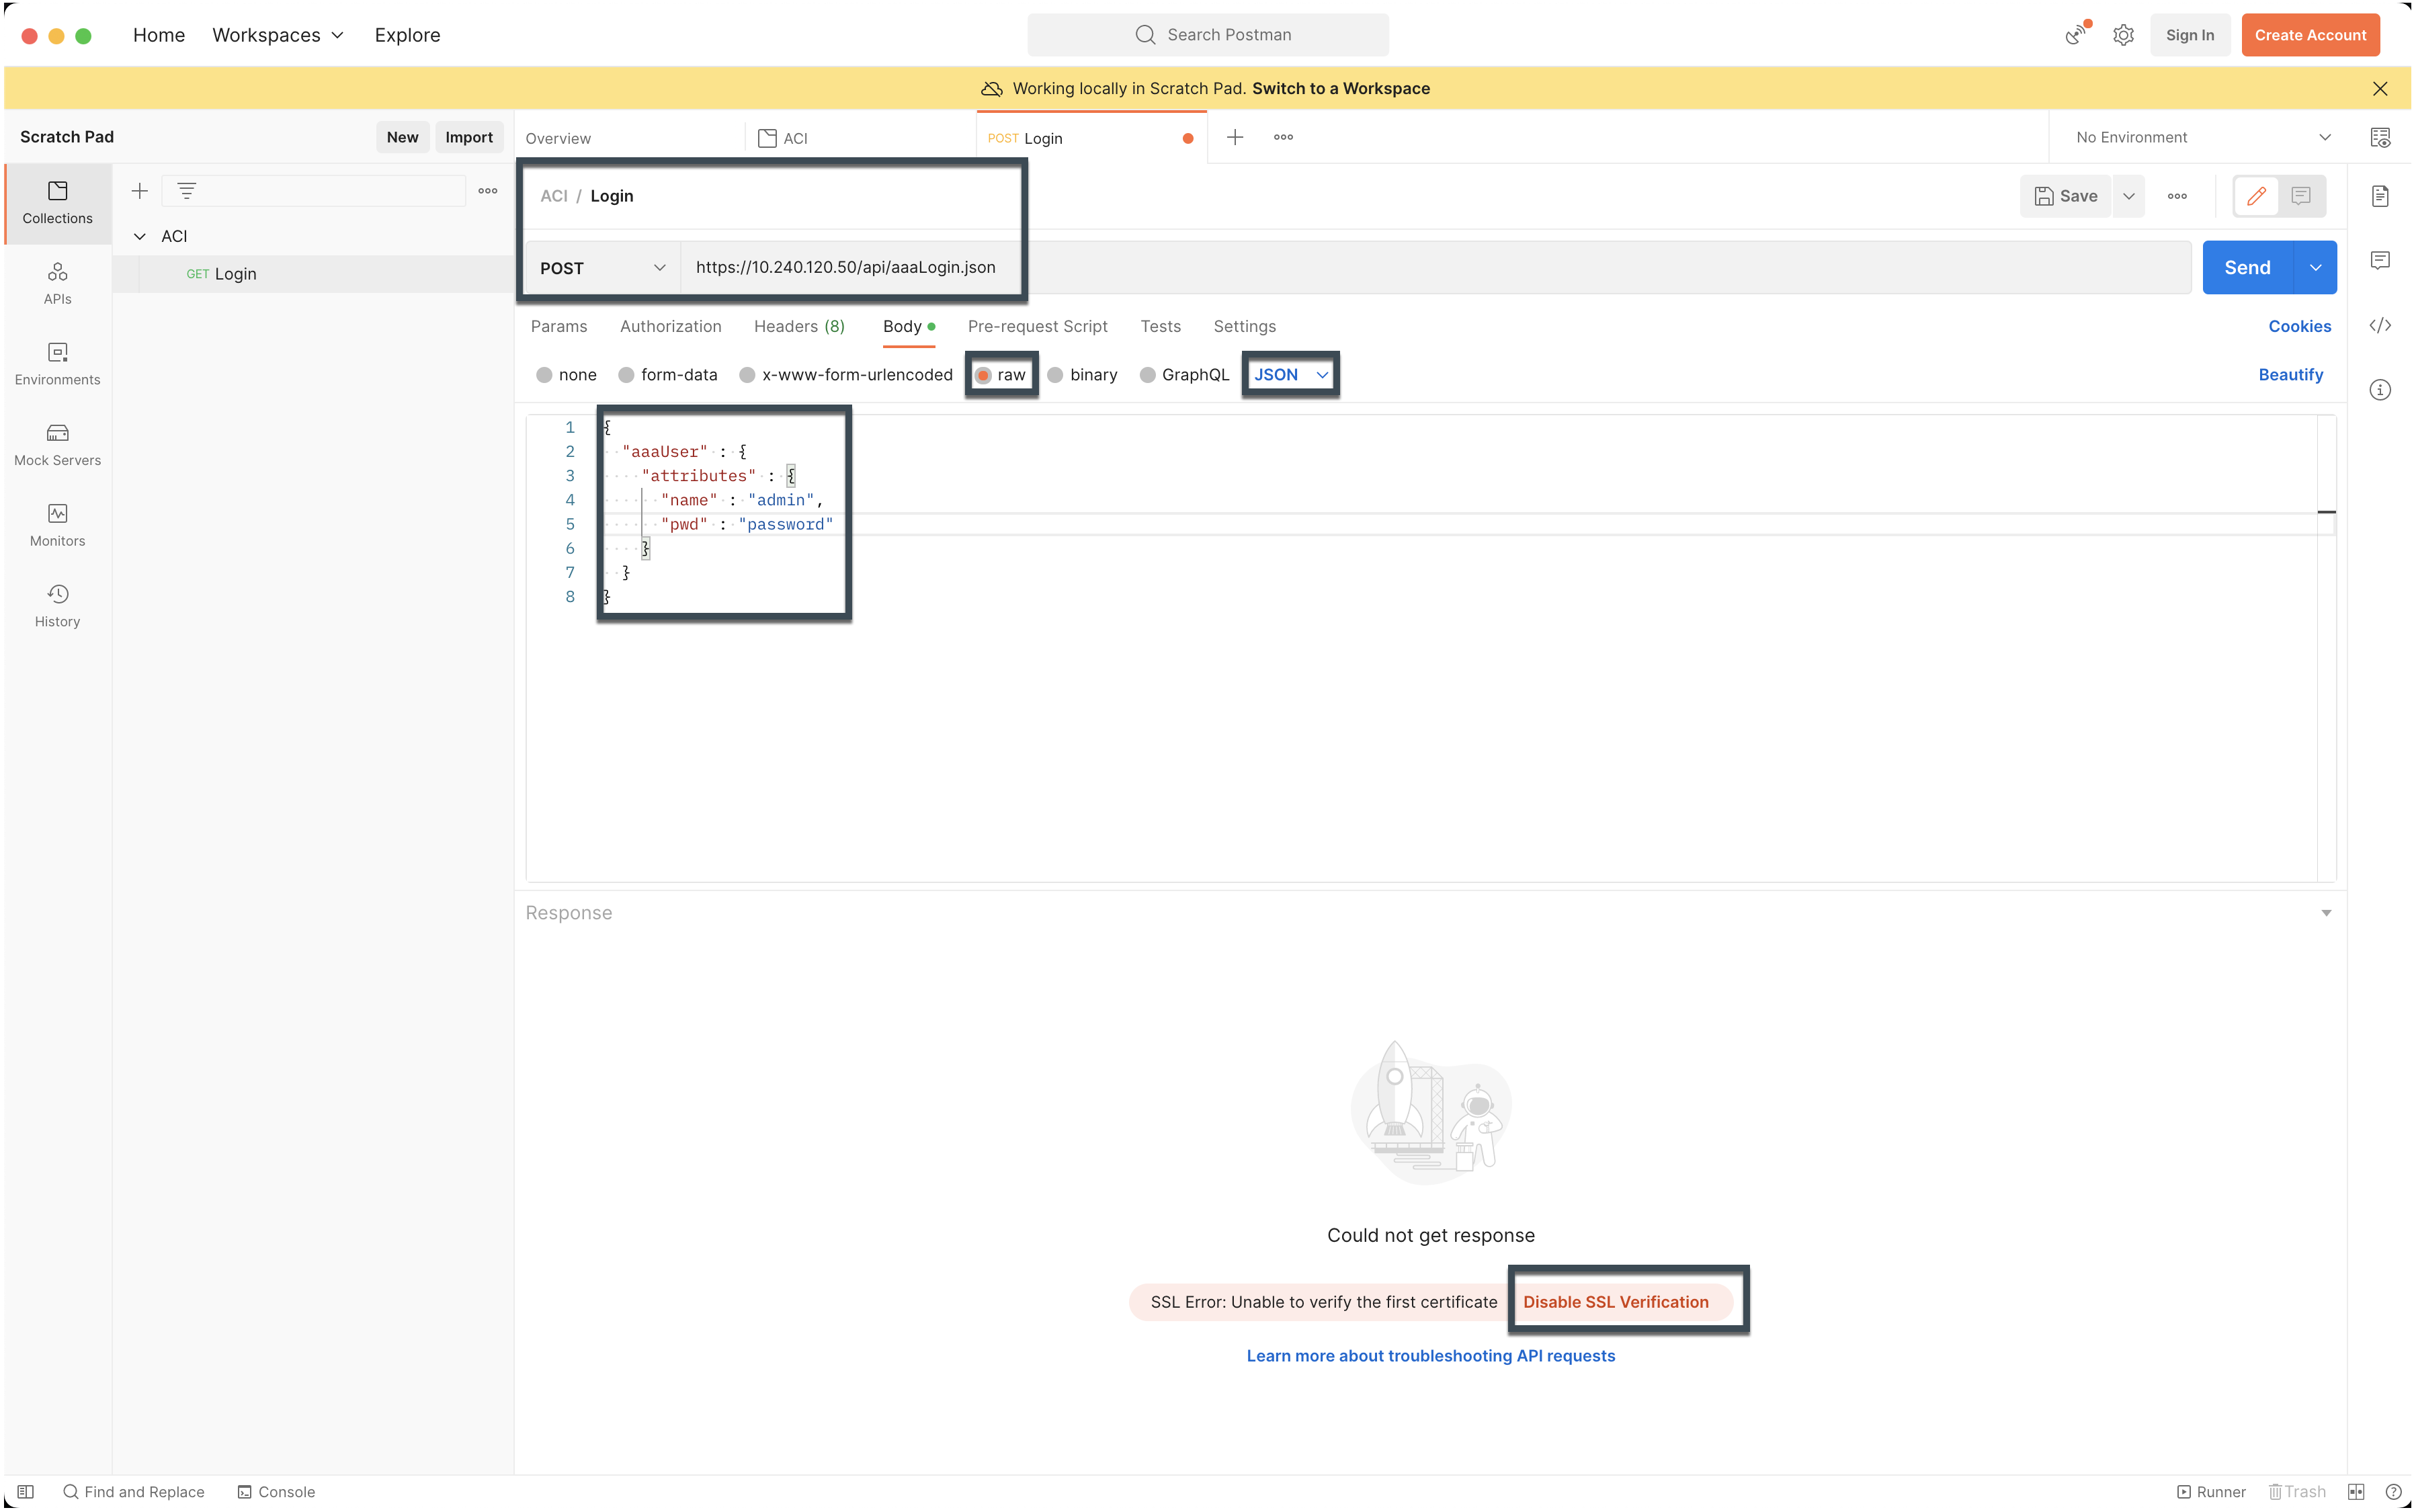Click the APIs panel icon
The image size is (2414, 1512).
[x=58, y=280]
